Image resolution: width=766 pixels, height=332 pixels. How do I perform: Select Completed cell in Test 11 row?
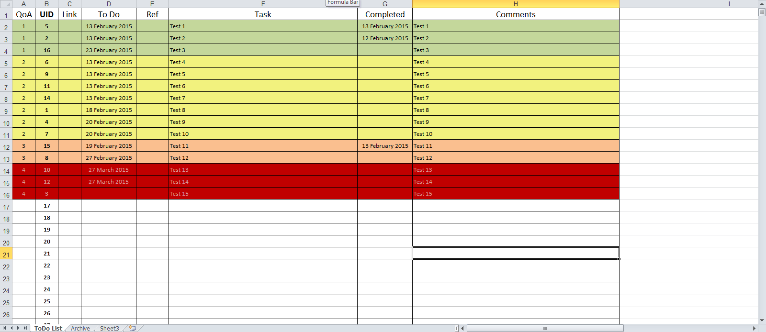click(385, 146)
